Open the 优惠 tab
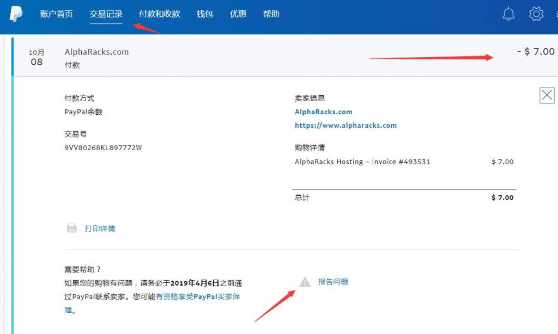558x334 pixels. (x=238, y=14)
